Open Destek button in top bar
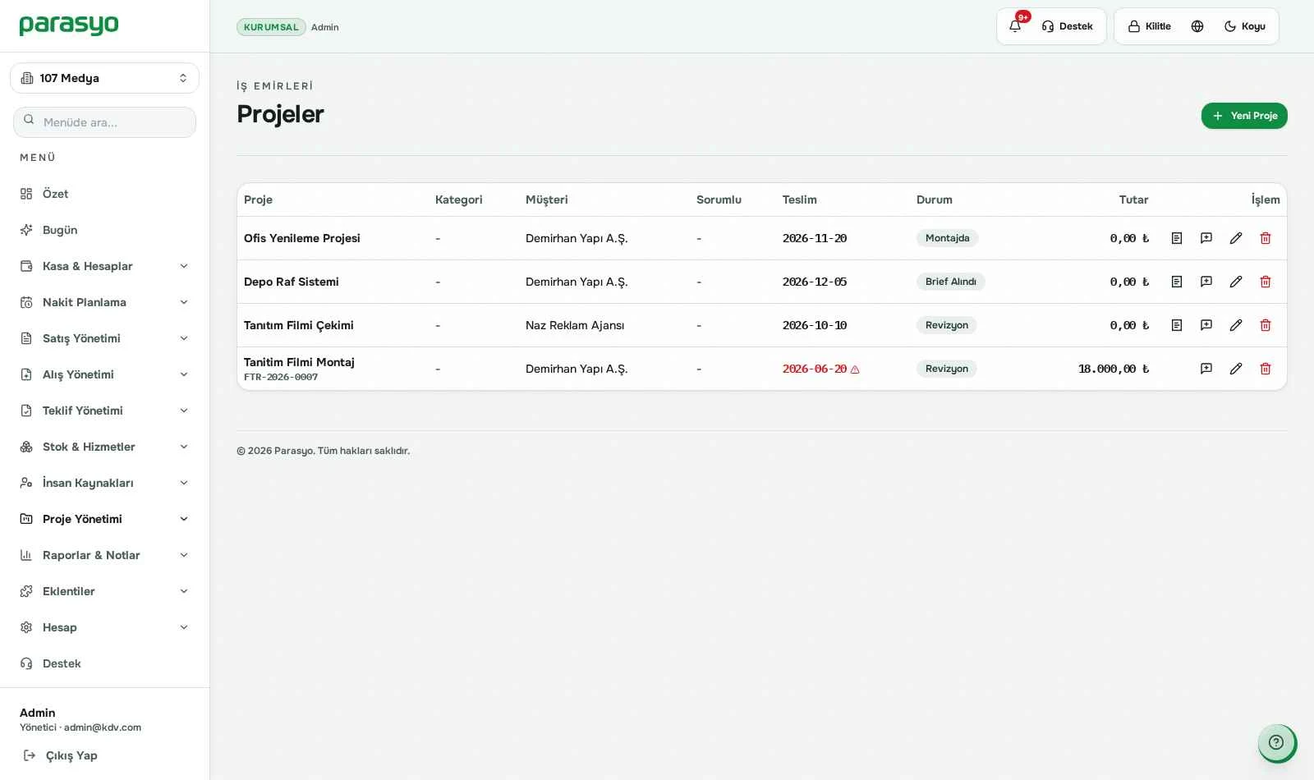This screenshot has height=780, width=1314. pyautogui.click(x=1068, y=26)
